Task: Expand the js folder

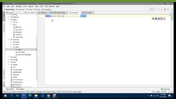Action: (11, 24)
